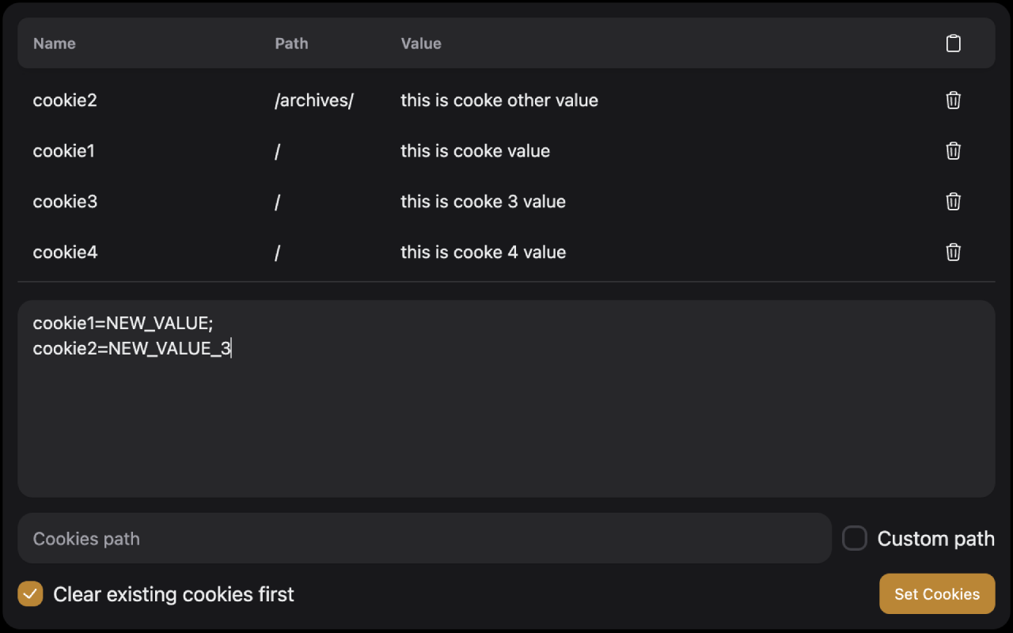The height and width of the screenshot is (633, 1013).
Task: Enable the Custom path checkbox
Action: tap(854, 538)
